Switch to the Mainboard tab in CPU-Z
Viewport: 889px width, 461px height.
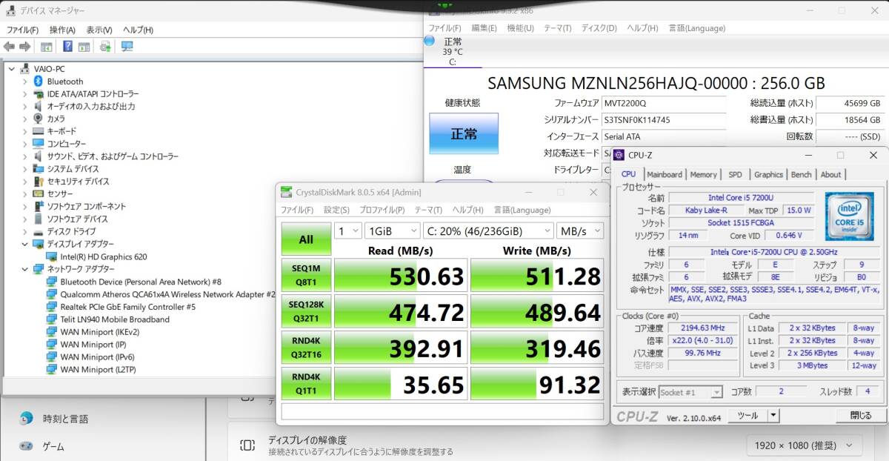tap(664, 174)
